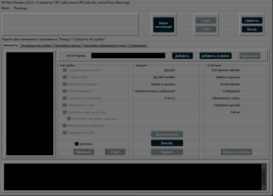Click the Поставлено лайков: label
The image size is (273, 196).
[226, 70]
